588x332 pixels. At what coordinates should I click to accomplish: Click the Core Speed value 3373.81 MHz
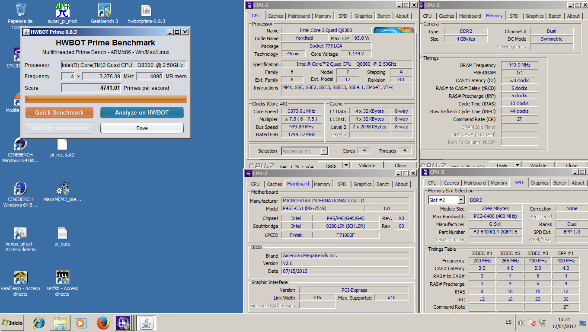click(x=302, y=111)
